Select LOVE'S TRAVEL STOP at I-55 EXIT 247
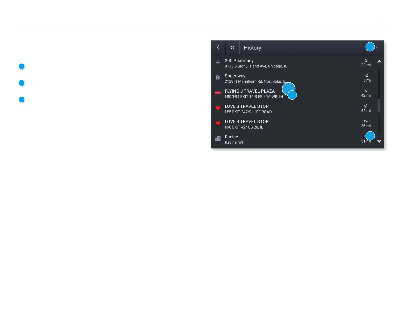The image size is (407, 314). 293,109
